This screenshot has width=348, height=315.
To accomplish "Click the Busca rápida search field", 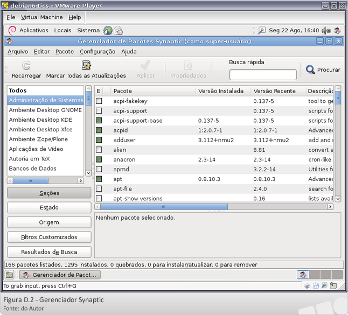I will coord(263,75).
